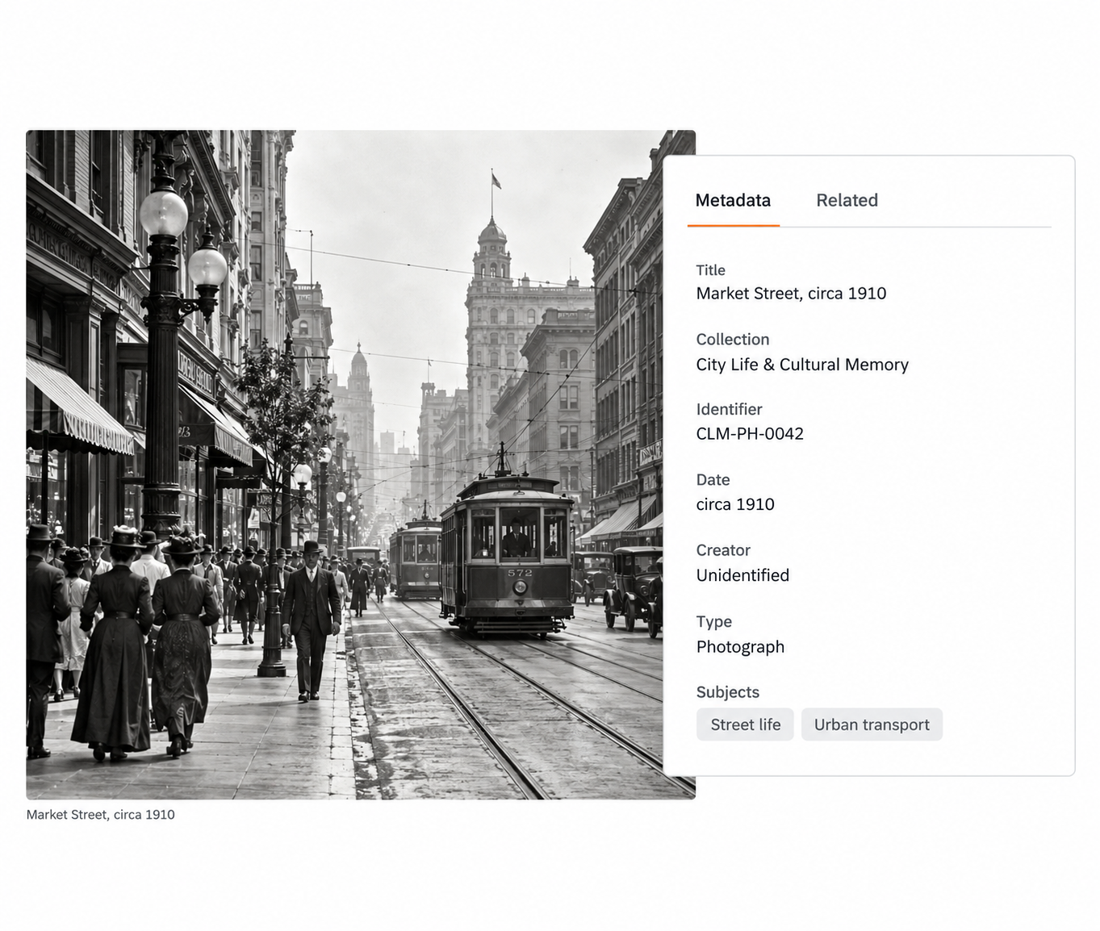Viewport: 1100px width, 931px height.
Task: Click the Creator field label
Action: click(723, 550)
